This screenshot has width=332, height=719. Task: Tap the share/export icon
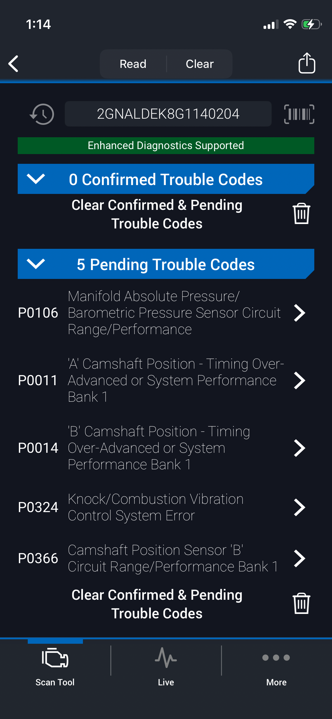click(307, 63)
